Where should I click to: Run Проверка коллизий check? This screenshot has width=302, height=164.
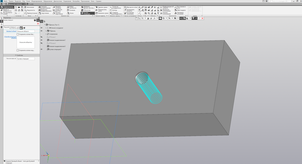pyautogui.click(x=179, y=13)
